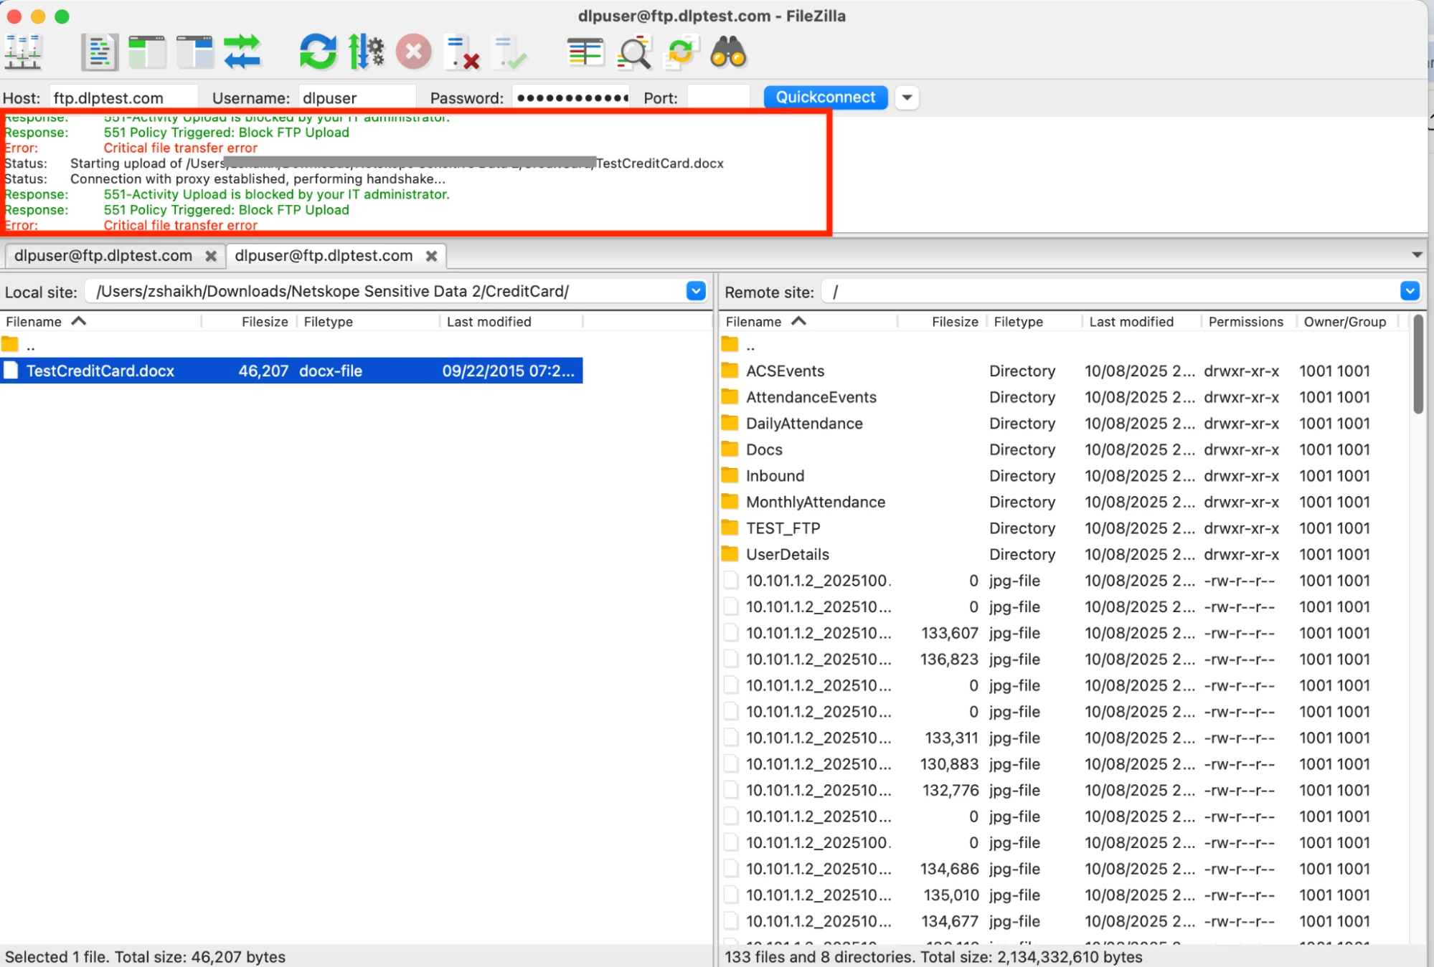The width and height of the screenshot is (1434, 967).
Task: Close the second dlpuser@ftp.dlptest.com tab
Action: tap(431, 256)
